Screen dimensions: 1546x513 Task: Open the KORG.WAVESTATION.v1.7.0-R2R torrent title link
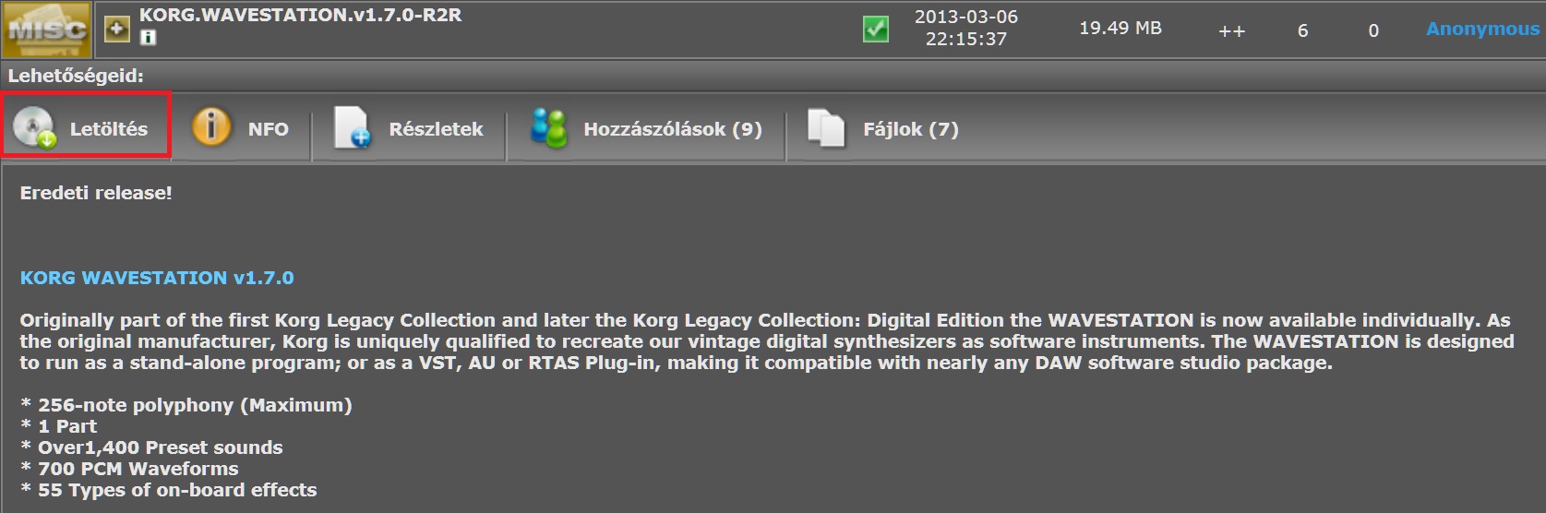pos(301,15)
